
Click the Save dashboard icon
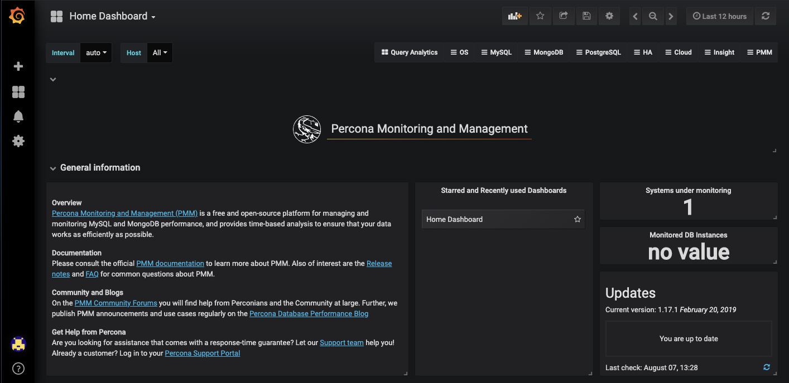coord(586,16)
